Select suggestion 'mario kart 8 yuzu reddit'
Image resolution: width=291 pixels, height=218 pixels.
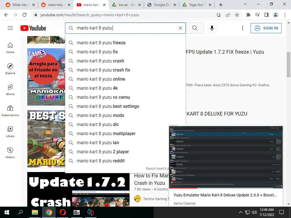click(117, 161)
